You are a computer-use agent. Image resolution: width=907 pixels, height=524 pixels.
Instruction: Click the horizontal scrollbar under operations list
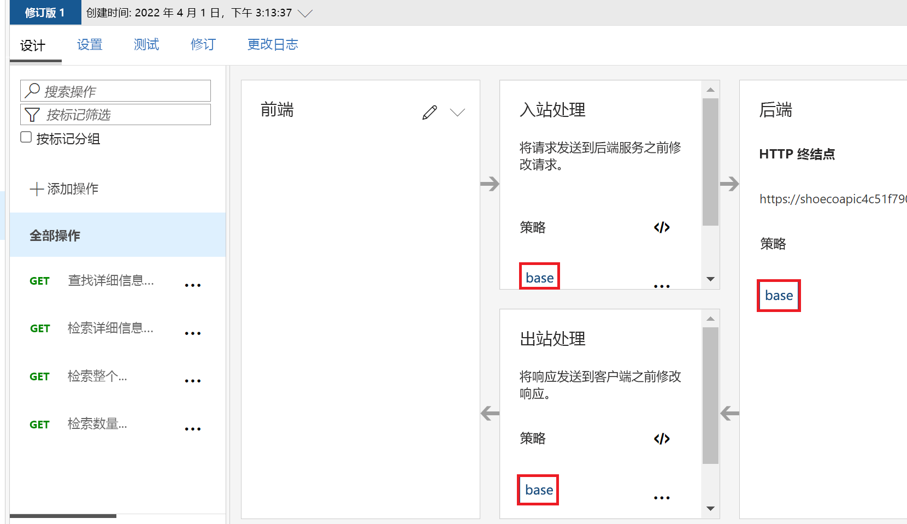[63, 516]
